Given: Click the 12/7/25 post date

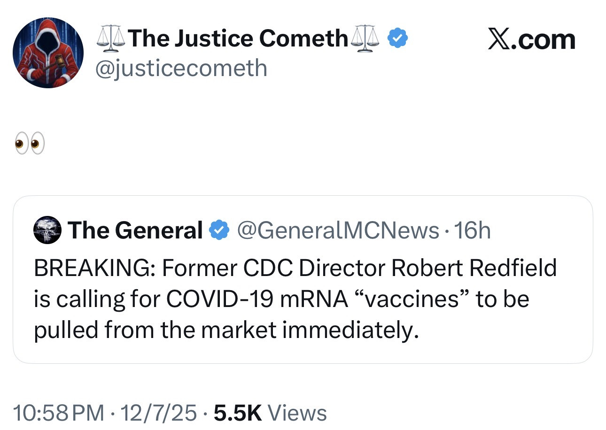Looking at the screenshot, I should pyautogui.click(x=158, y=413).
